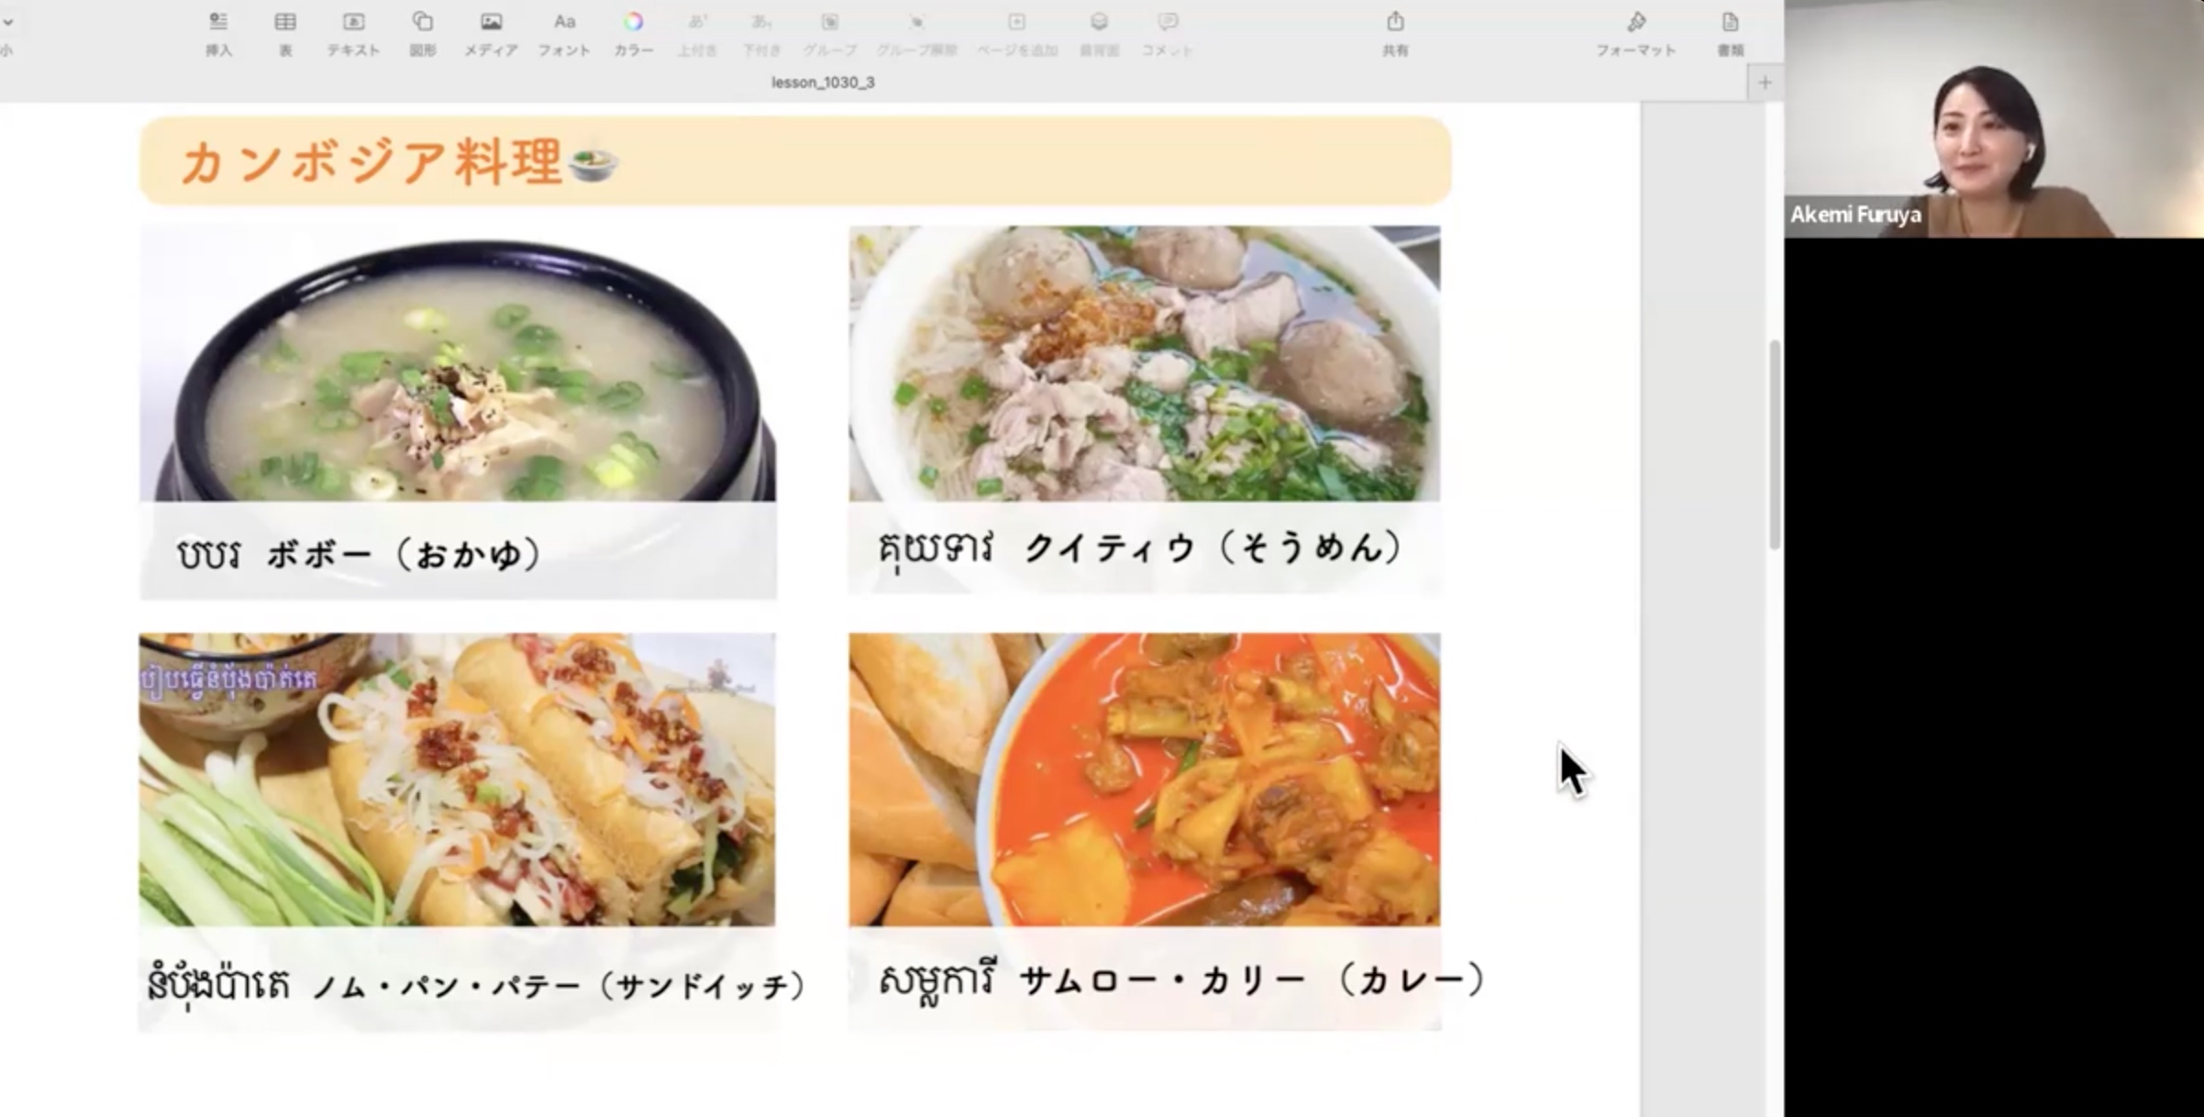Toggle the Document (書類) sidebar
The height and width of the screenshot is (1117, 2204).
click(1730, 22)
